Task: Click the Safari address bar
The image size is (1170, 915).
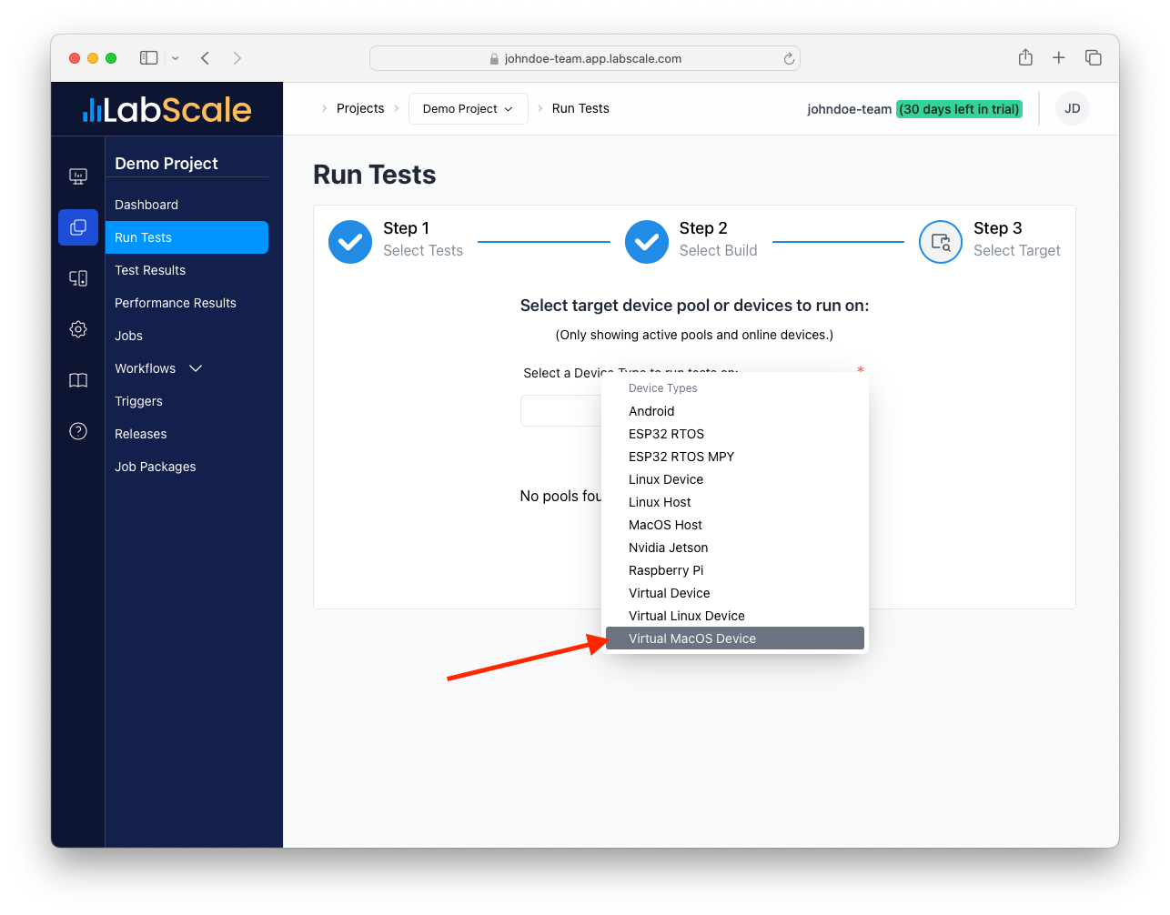Action: click(x=585, y=58)
